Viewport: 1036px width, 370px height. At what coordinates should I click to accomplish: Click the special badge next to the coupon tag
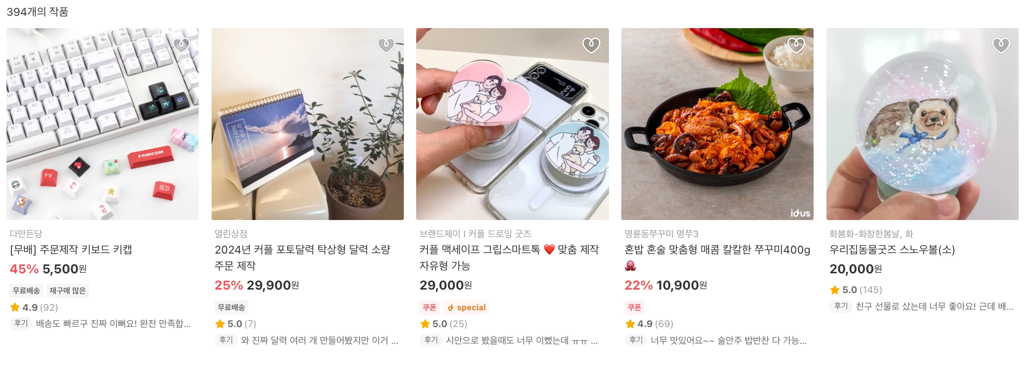(465, 307)
